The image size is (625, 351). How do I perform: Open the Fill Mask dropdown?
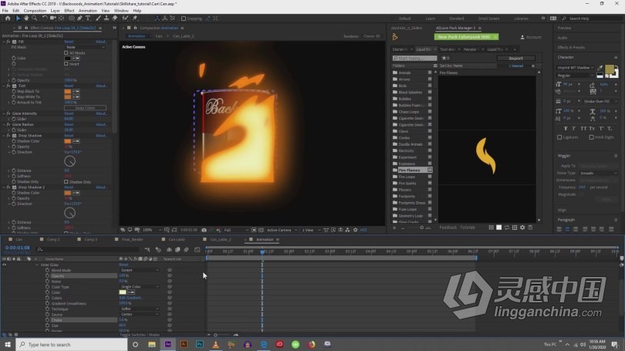pos(86,47)
